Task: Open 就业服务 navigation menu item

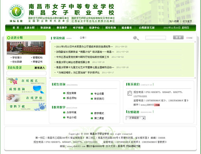Action: coord(127,28)
